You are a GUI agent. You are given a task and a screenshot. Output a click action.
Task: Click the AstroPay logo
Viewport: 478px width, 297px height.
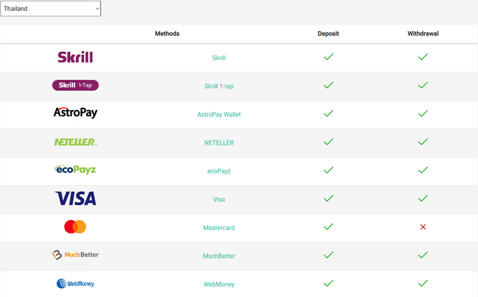coord(75,113)
